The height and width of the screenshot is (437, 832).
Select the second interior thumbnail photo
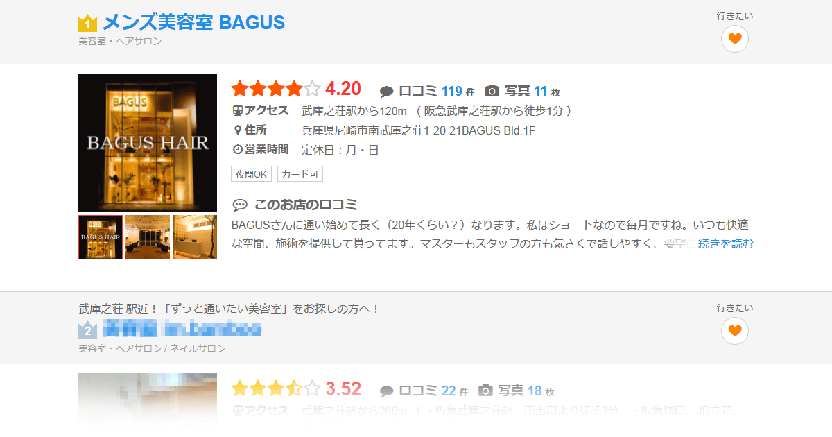tap(148, 237)
